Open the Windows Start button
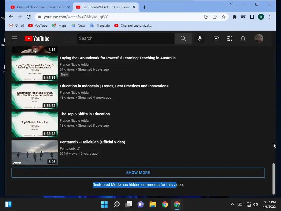 click(x=104, y=204)
